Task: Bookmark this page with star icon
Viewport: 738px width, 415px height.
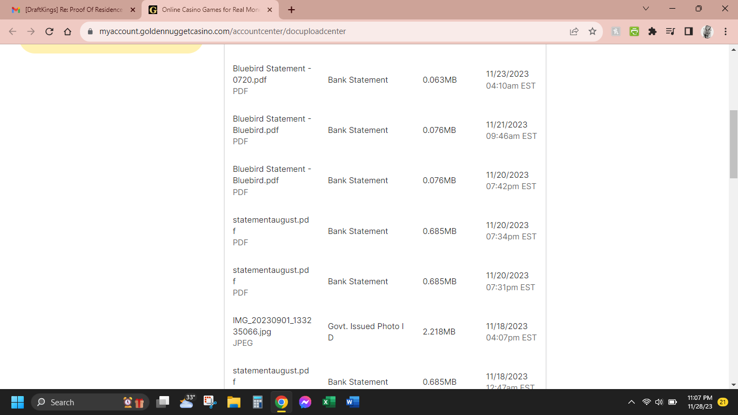Action: click(592, 31)
